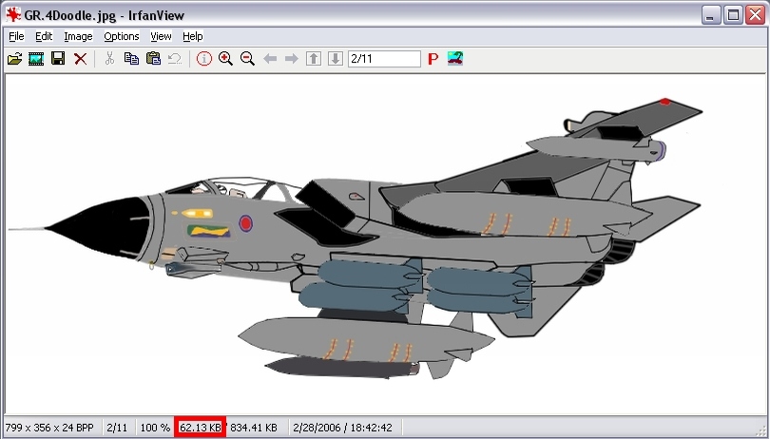This screenshot has width=770, height=439.
Task: Click the 2/11 image index field
Action: click(x=384, y=59)
